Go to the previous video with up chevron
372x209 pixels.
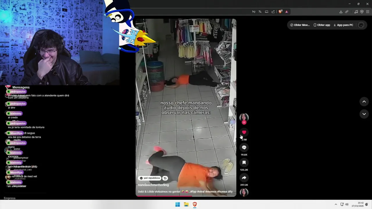coord(364,102)
